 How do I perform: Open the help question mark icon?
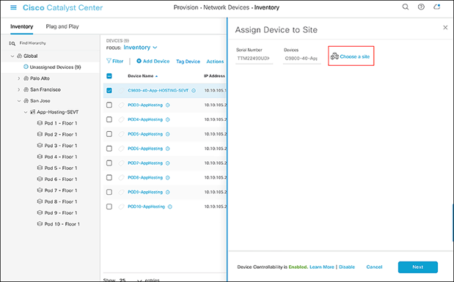(421, 7)
